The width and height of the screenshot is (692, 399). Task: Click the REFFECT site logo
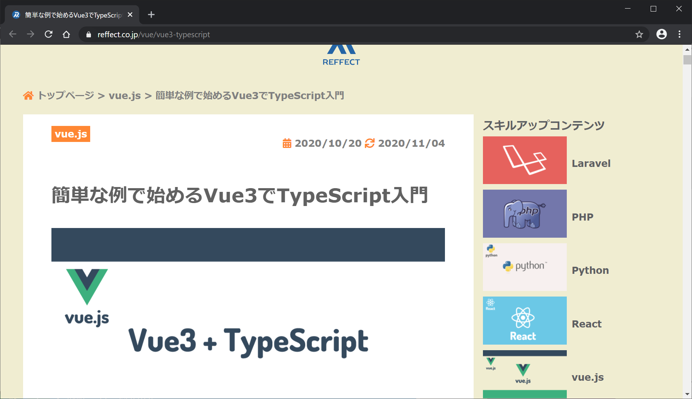[341, 56]
